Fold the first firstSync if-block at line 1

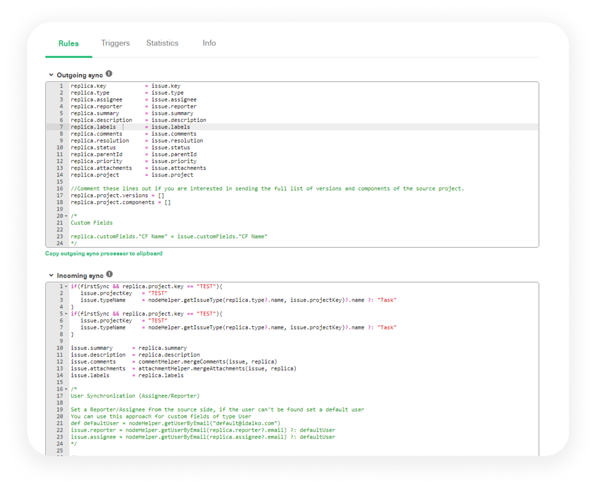(66, 287)
